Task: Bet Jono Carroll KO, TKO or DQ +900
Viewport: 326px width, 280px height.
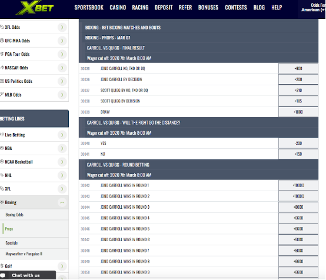Action: [x=298, y=68]
